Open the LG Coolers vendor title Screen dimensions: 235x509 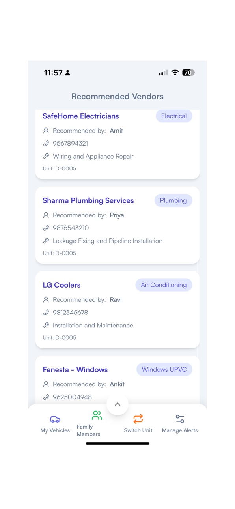pyautogui.click(x=62, y=285)
